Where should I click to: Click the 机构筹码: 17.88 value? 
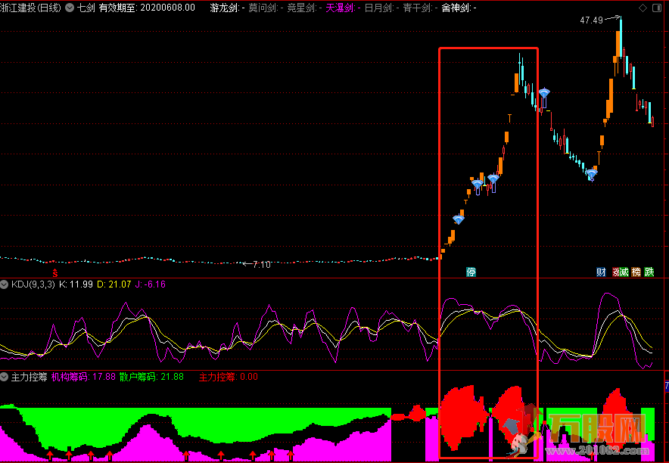[83, 377]
